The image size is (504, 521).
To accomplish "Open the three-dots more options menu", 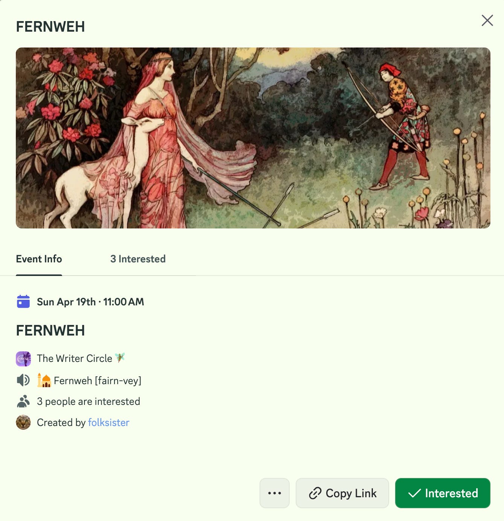I will 275,493.
